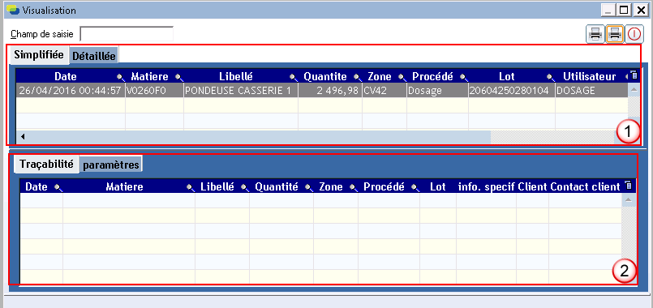The height and width of the screenshot is (308, 653).
Task: Click into the Champ de saisie input field
Action: pos(127,34)
